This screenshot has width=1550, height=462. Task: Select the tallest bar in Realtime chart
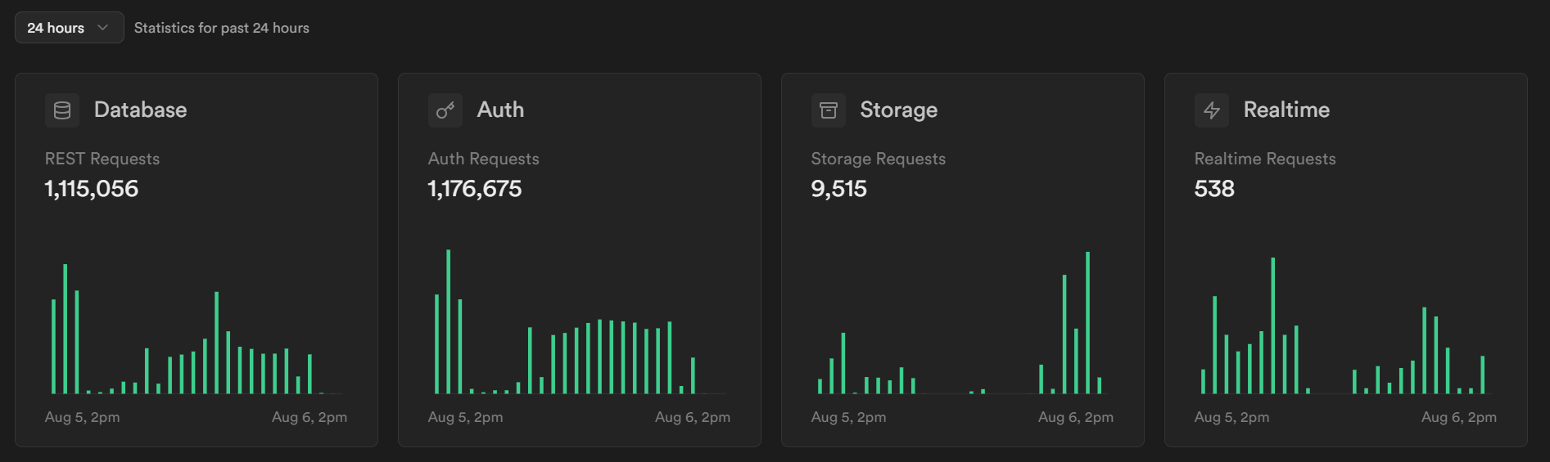pyautogui.click(x=1273, y=325)
